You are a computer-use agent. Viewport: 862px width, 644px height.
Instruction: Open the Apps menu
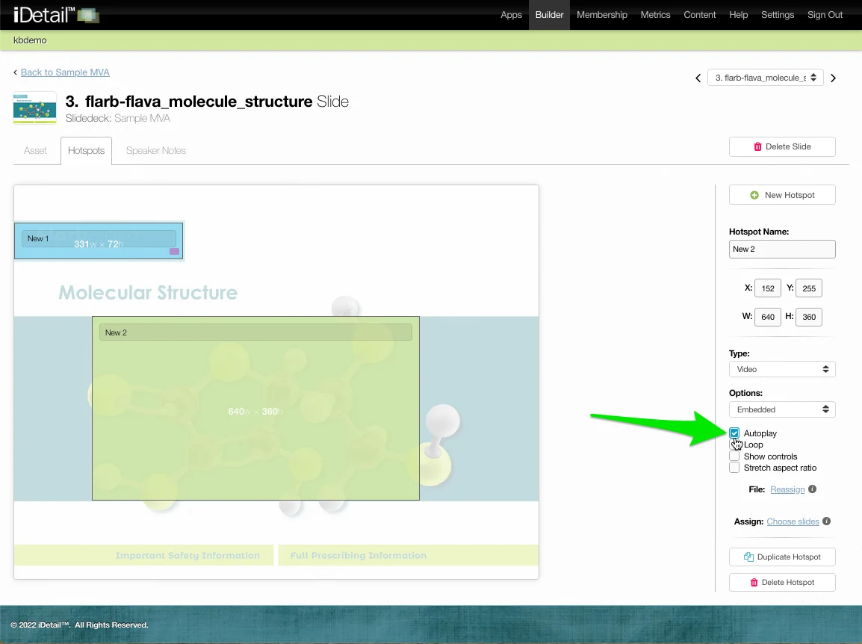[511, 15]
